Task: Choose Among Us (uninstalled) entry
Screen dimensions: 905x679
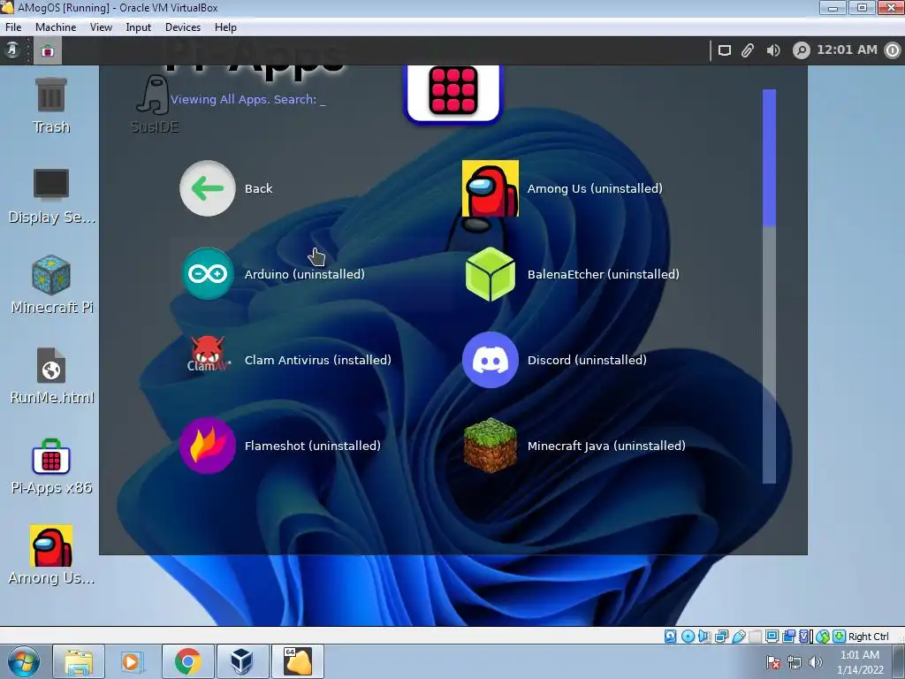Action: tap(595, 189)
